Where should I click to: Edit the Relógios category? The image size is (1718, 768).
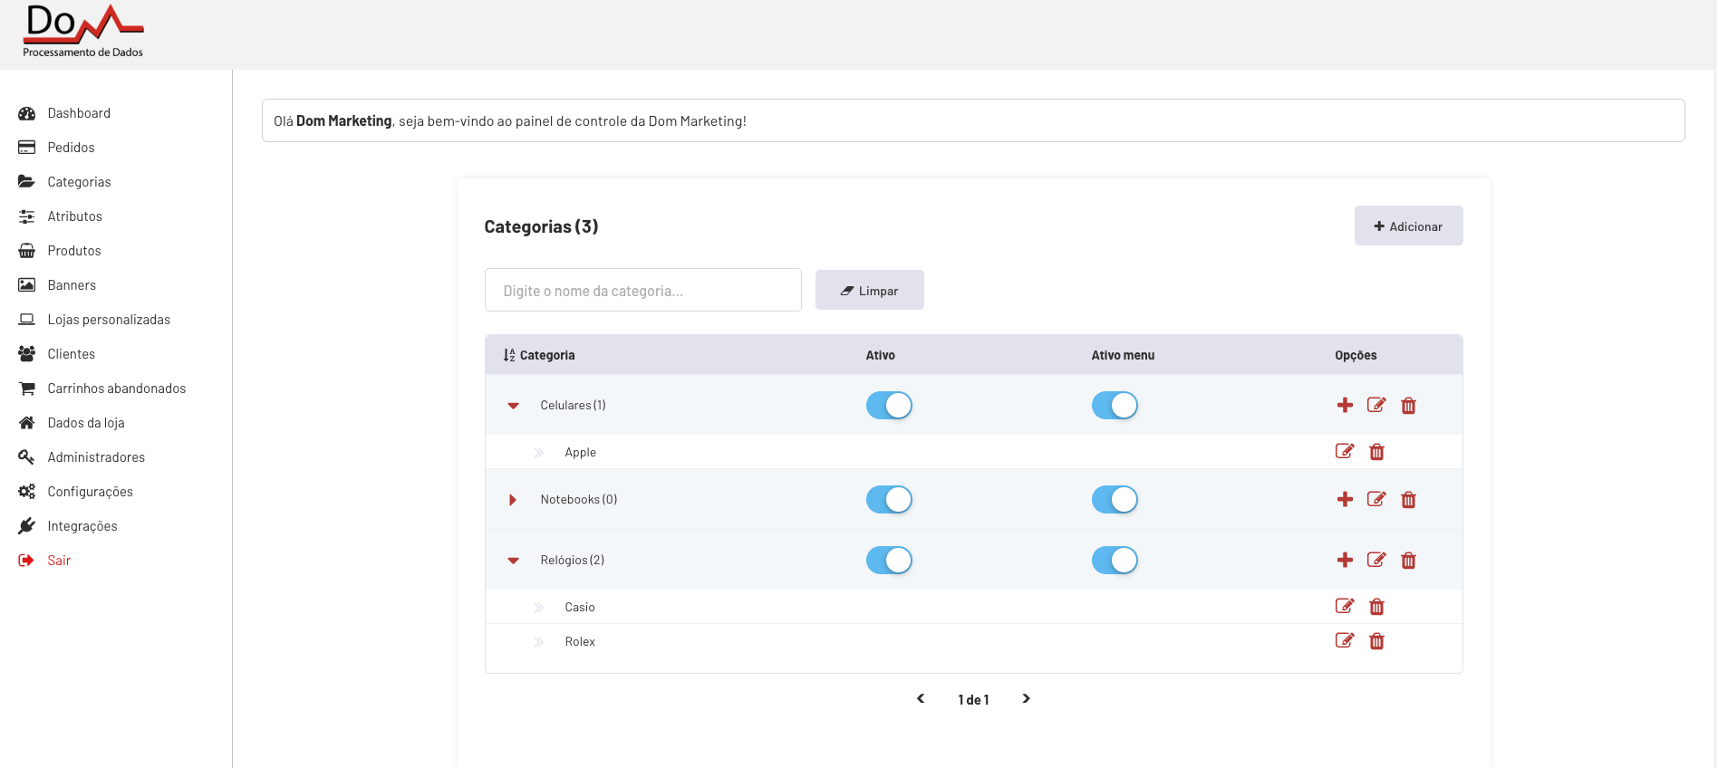[x=1376, y=560]
